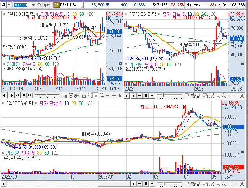Click daily chart horizontal scrollbar thumb
The height and width of the screenshot is (188, 248).
114,184
